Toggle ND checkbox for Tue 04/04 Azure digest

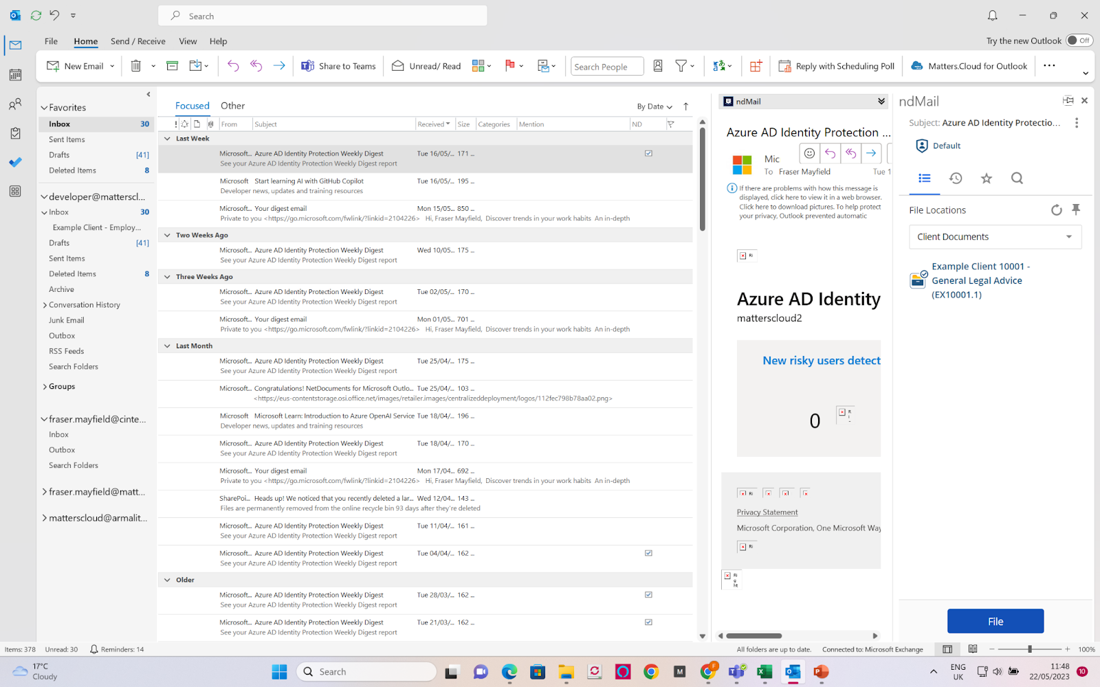click(648, 553)
